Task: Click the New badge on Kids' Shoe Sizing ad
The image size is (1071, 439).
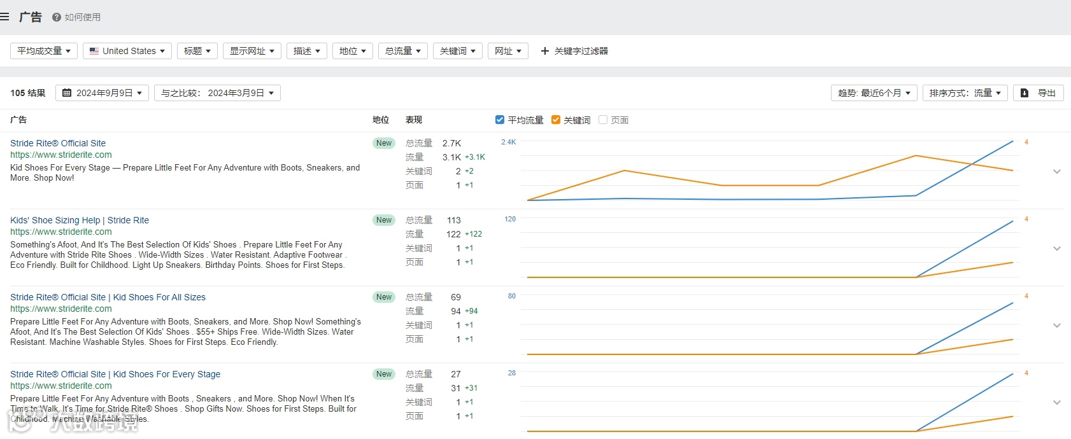Action: point(384,220)
